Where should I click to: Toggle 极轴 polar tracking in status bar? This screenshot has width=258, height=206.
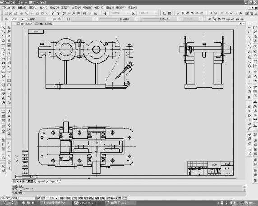point(80,198)
